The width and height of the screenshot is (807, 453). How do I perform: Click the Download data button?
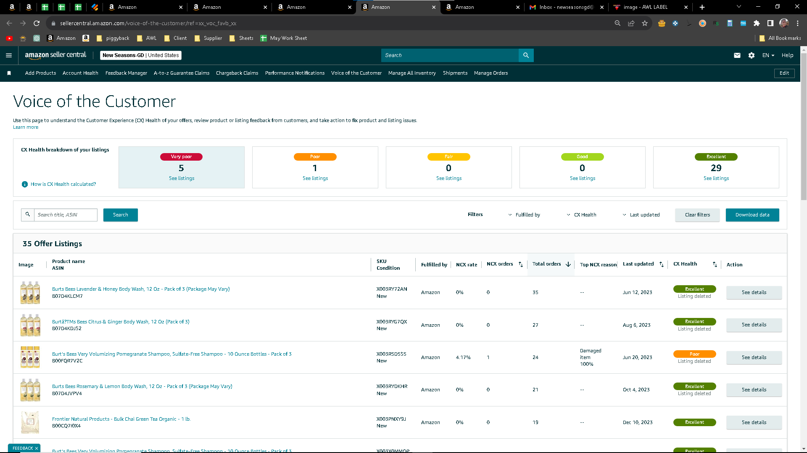coord(752,215)
